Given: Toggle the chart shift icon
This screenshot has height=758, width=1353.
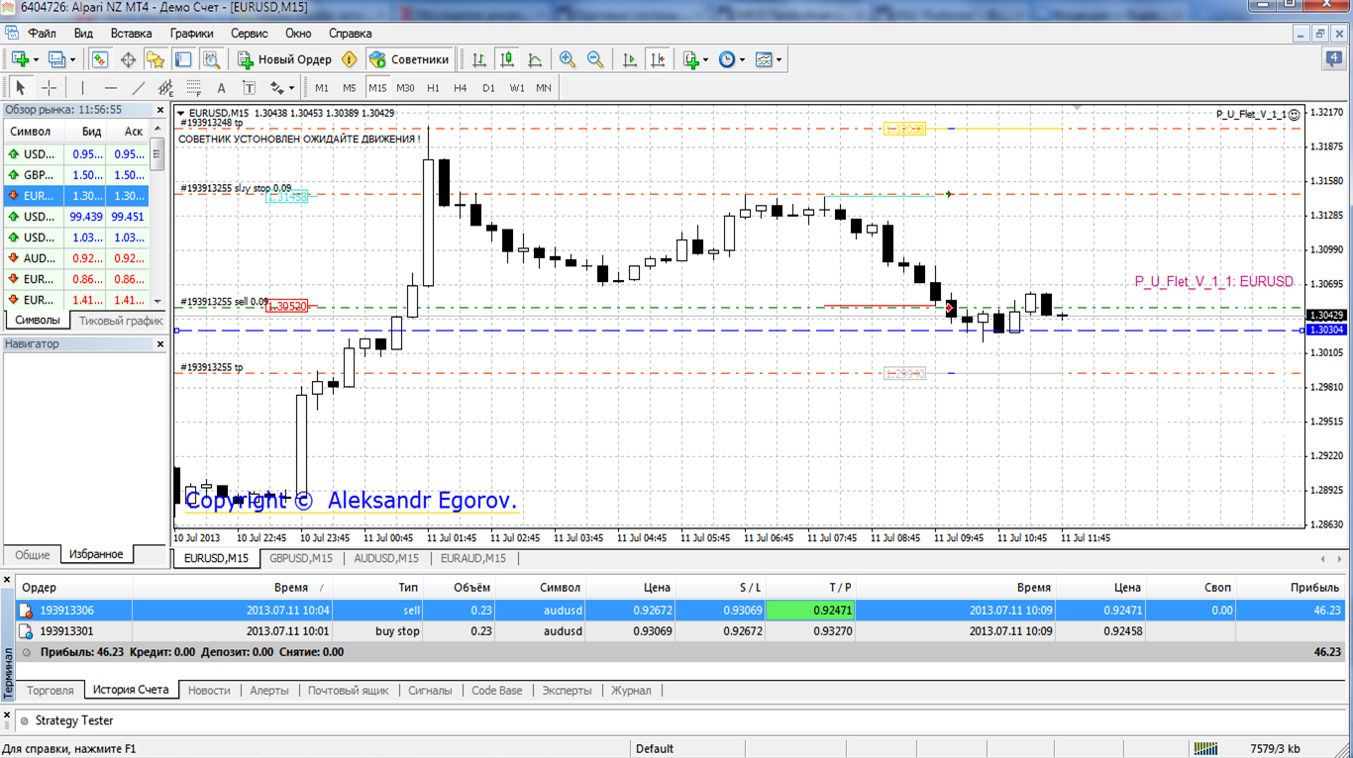Looking at the screenshot, I should 657,59.
